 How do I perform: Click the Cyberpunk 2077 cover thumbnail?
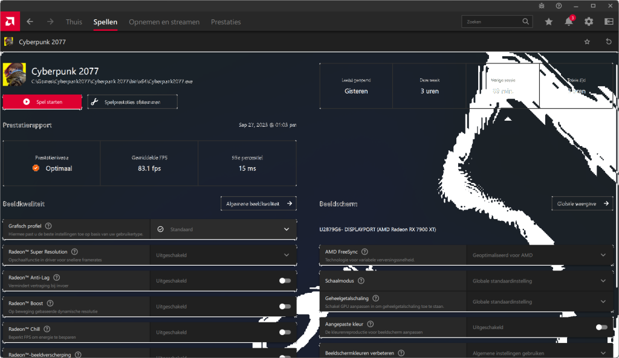click(x=15, y=74)
